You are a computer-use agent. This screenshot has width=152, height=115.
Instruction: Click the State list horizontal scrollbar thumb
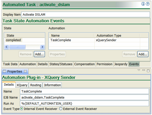click(17, 47)
